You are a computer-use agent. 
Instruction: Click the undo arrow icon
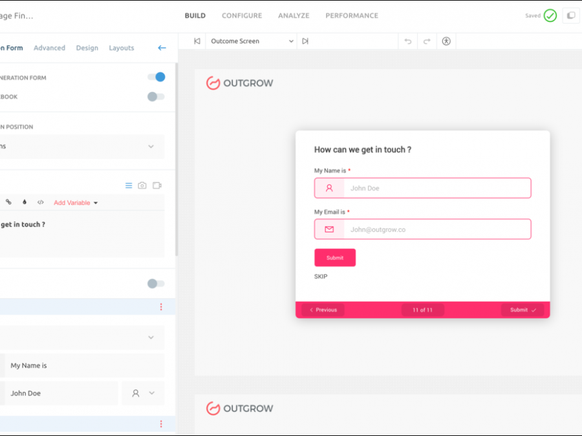pyautogui.click(x=407, y=41)
